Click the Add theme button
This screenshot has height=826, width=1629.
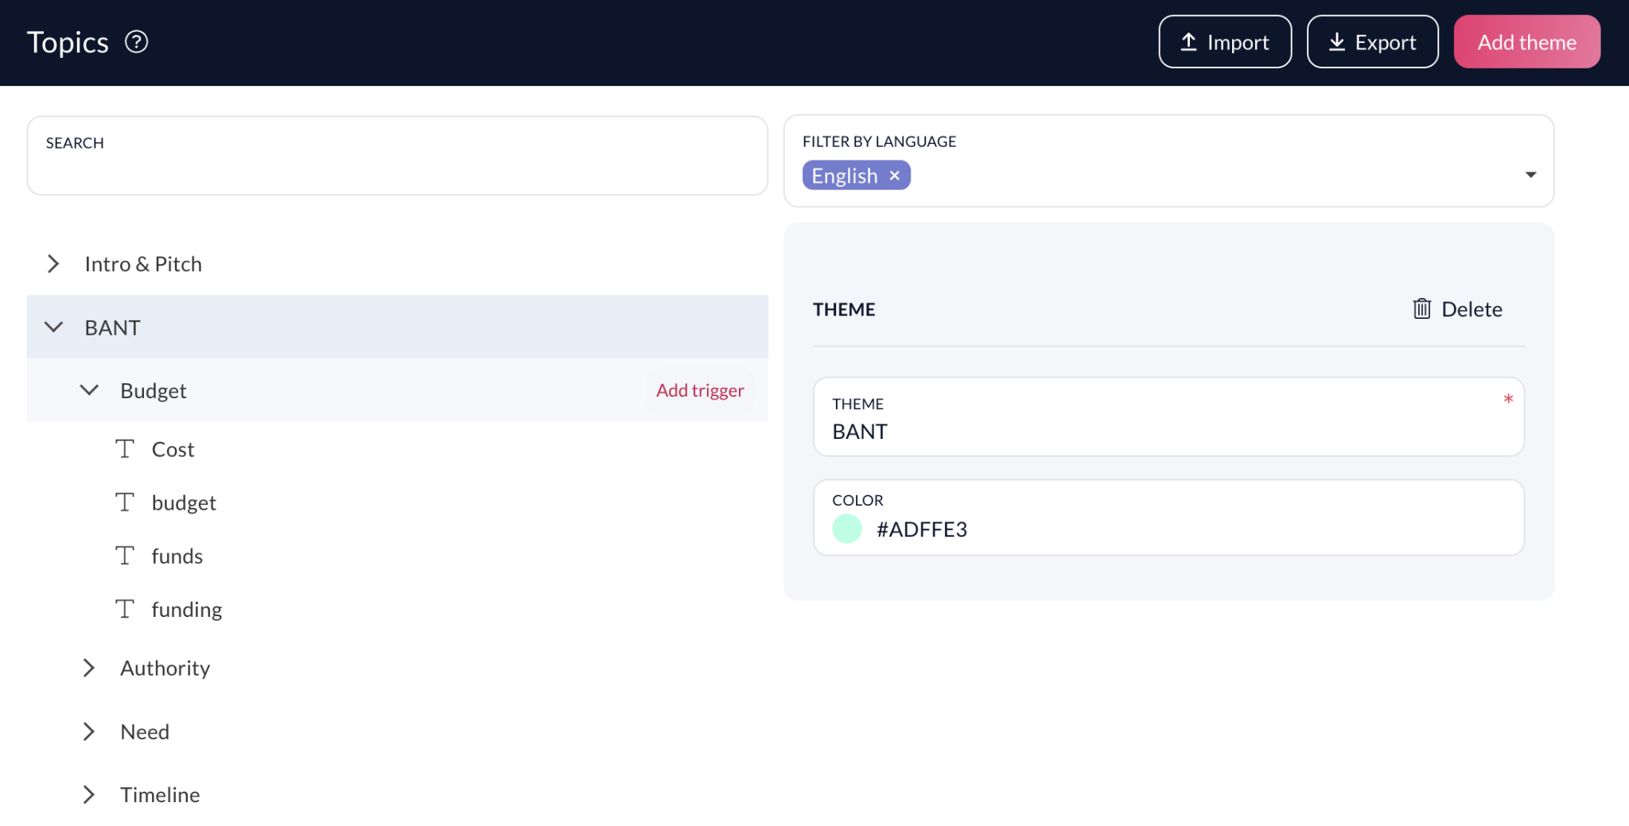click(1527, 42)
